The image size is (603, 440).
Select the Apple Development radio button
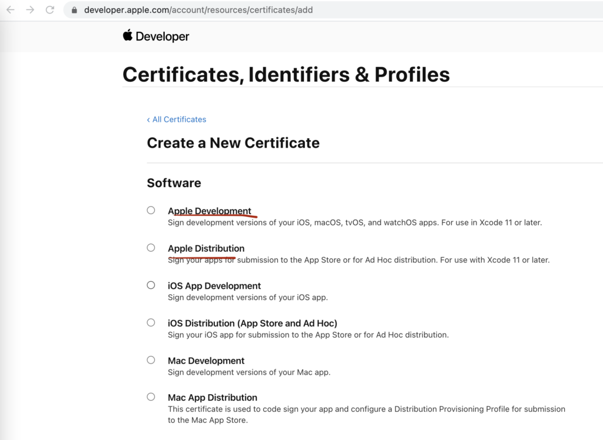point(151,210)
